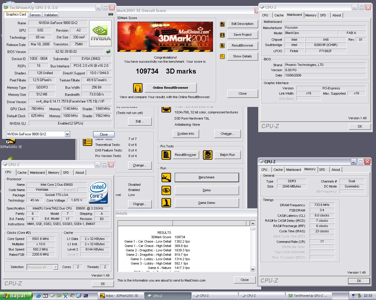Expand the Processor #1 selection dropdown

55,267
